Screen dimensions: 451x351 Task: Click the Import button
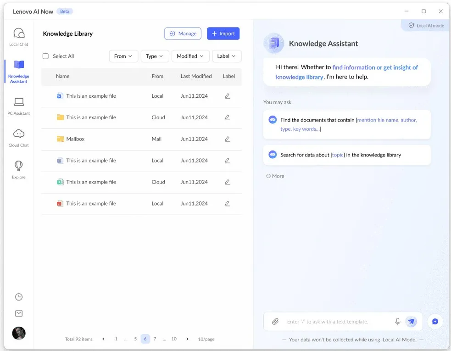223,33
